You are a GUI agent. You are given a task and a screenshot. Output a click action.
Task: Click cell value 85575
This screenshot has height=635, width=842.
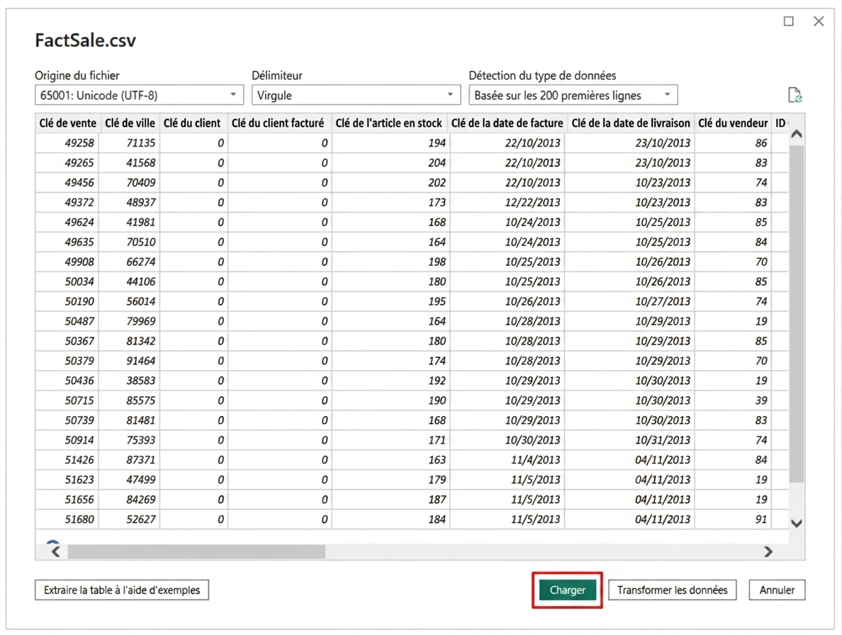[x=141, y=401]
